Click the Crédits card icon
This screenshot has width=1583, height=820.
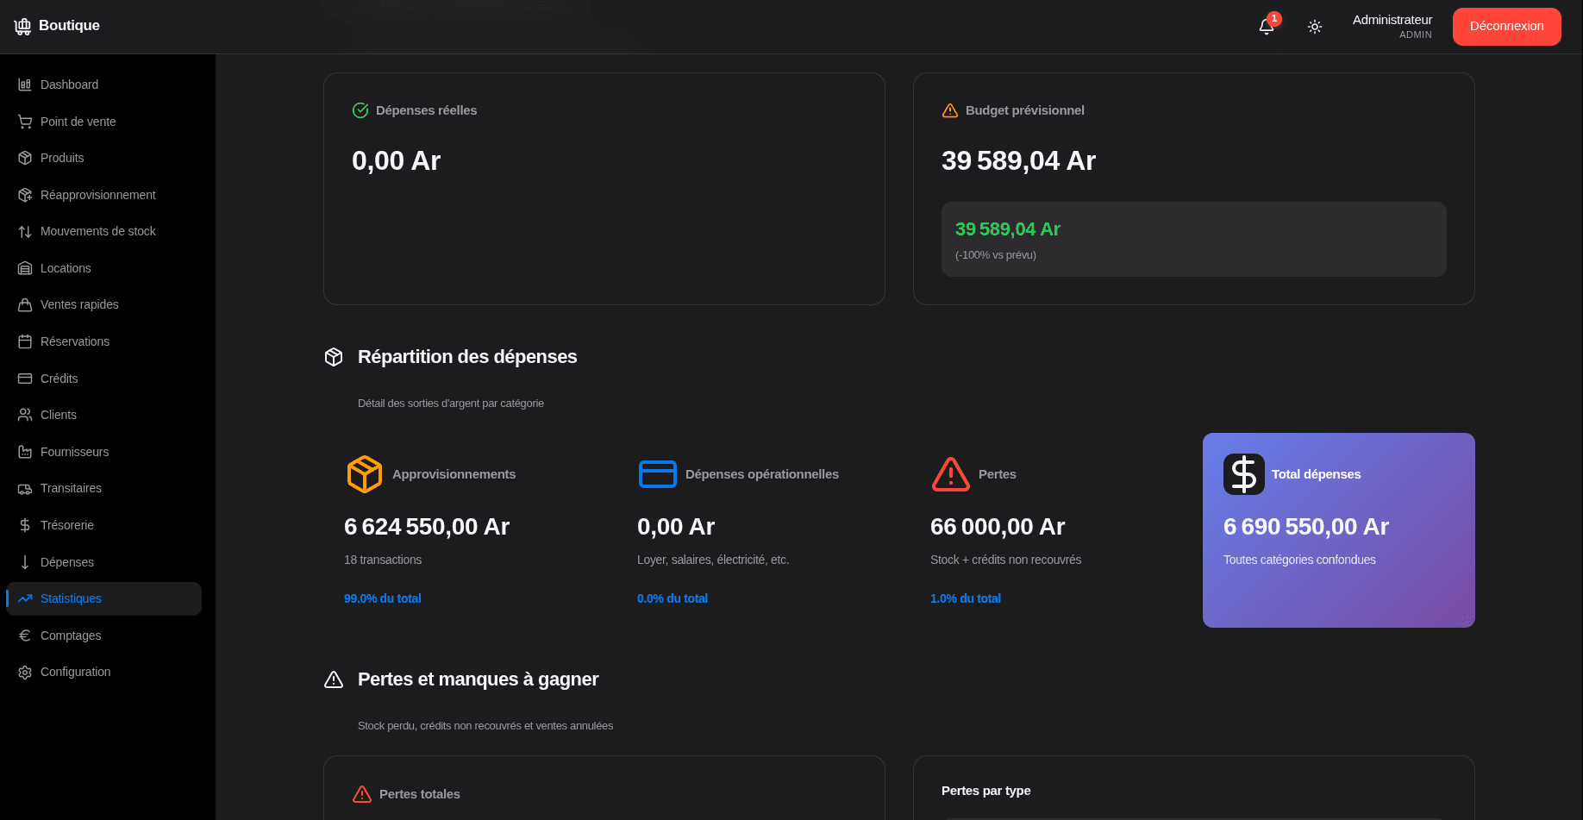pyautogui.click(x=25, y=379)
